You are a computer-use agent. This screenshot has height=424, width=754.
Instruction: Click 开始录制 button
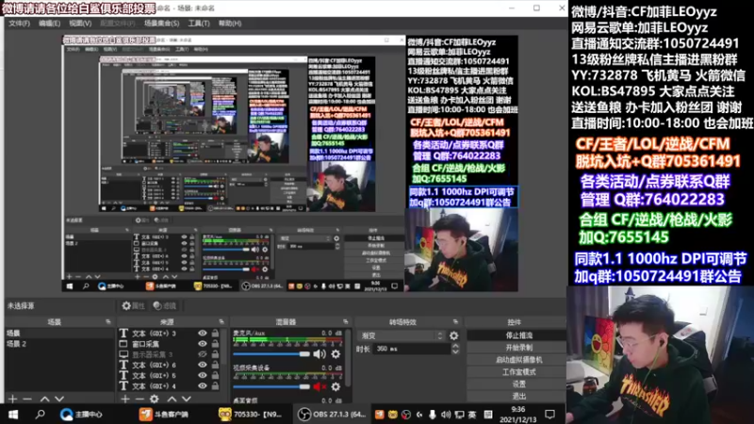point(518,347)
